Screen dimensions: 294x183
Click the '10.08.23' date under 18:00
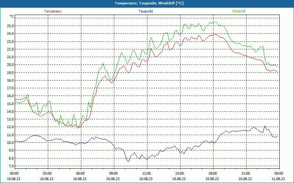point(212,179)
